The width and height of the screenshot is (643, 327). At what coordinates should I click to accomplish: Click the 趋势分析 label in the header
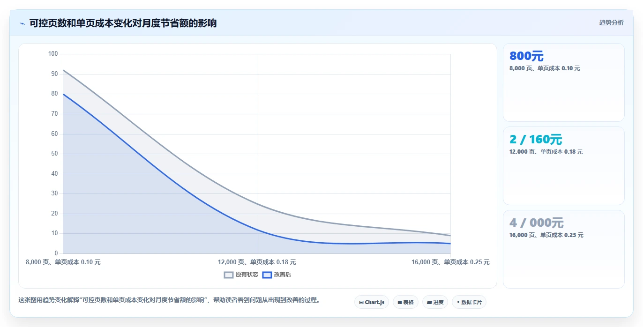(x=611, y=22)
